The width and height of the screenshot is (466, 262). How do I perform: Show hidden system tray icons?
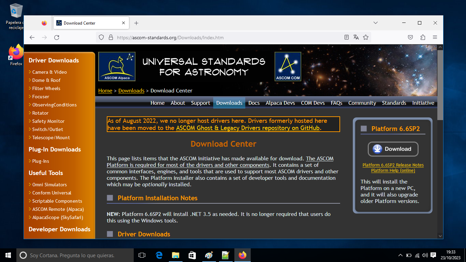[401, 255]
